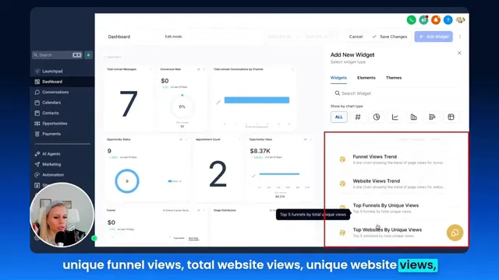Click the green quick-action lightning icon
The width and height of the screenshot is (499, 280).
(88, 55)
